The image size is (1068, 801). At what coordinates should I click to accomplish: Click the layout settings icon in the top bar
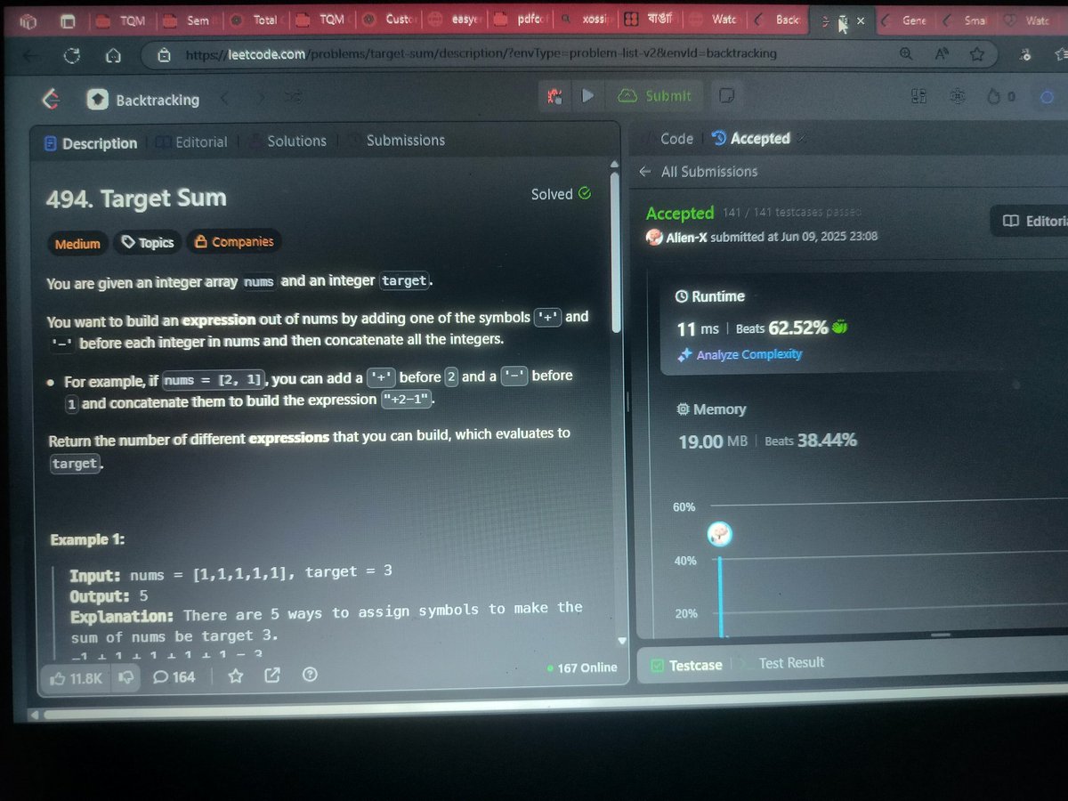(919, 96)
